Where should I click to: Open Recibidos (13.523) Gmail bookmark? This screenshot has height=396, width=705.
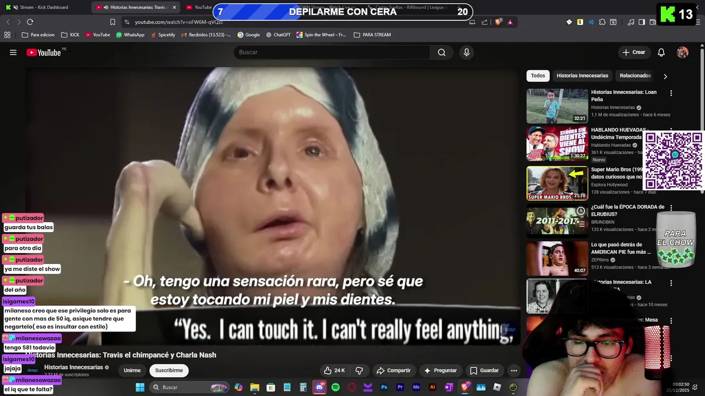(205, 35)
